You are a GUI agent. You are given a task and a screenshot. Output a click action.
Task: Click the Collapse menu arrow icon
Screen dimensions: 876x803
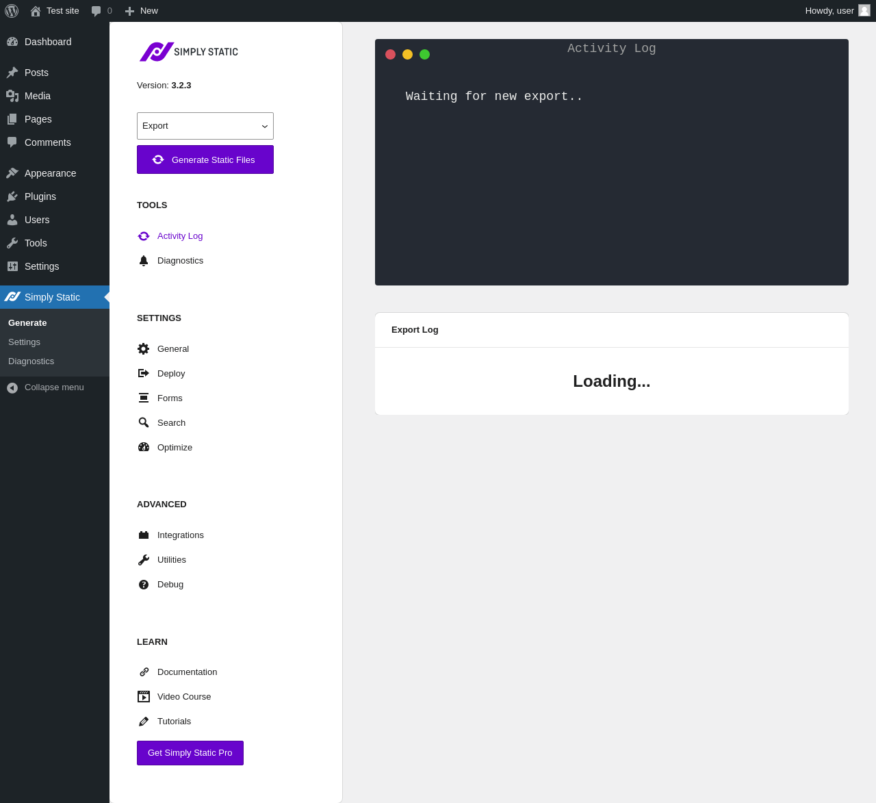12,387
